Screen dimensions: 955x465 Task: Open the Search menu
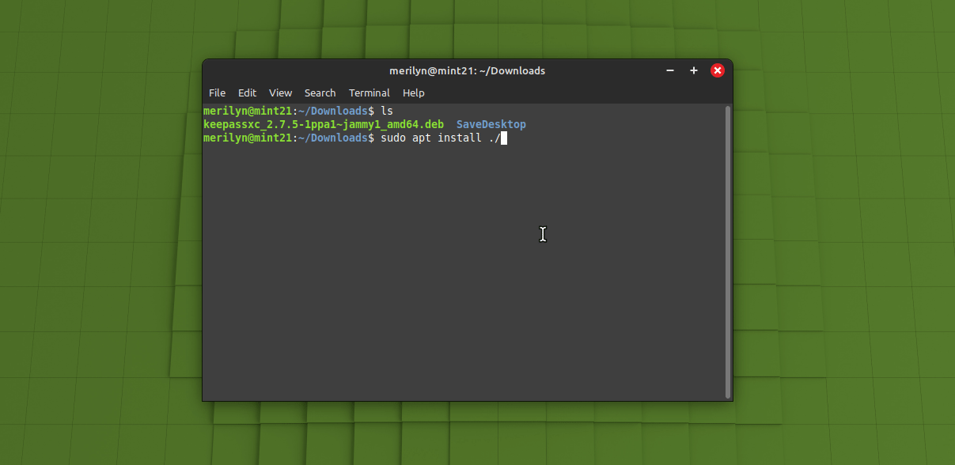point(320,93)
